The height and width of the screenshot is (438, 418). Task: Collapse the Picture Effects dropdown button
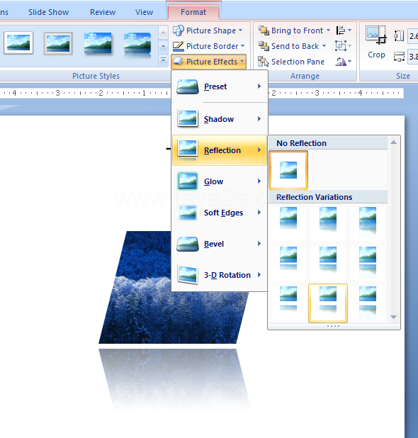(x=208, y=62)
